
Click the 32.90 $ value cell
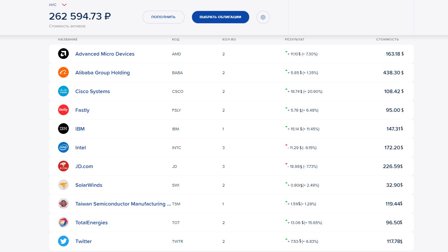[394, 185]
